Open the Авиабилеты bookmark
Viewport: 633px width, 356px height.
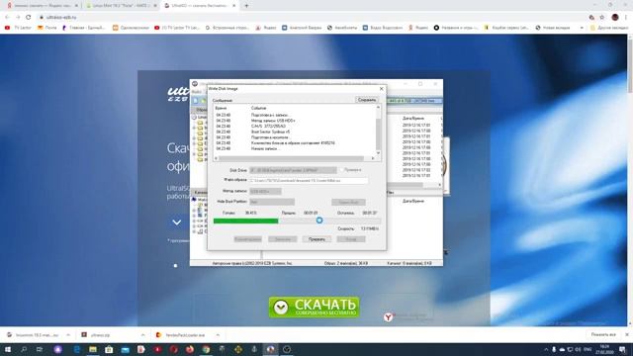[342, 28]
